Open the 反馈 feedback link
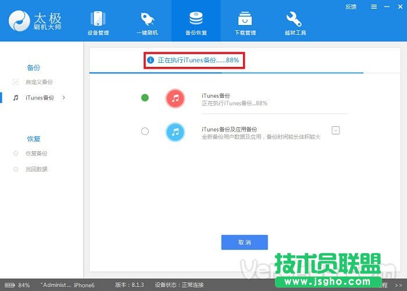The width and height of the screenshot is (407, 291). pos(351,7)
